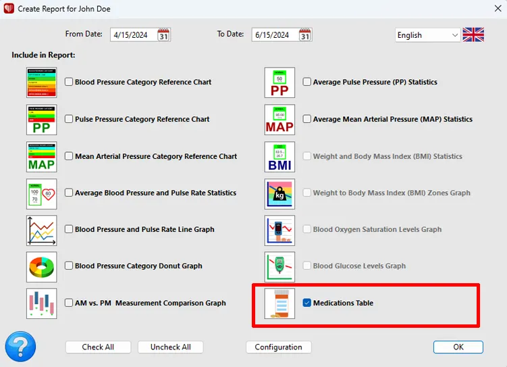Click the Medications Table pill bottle icon
Viewport: 507px width, 367px height.
pyautogui.click(x=279, y=303)
